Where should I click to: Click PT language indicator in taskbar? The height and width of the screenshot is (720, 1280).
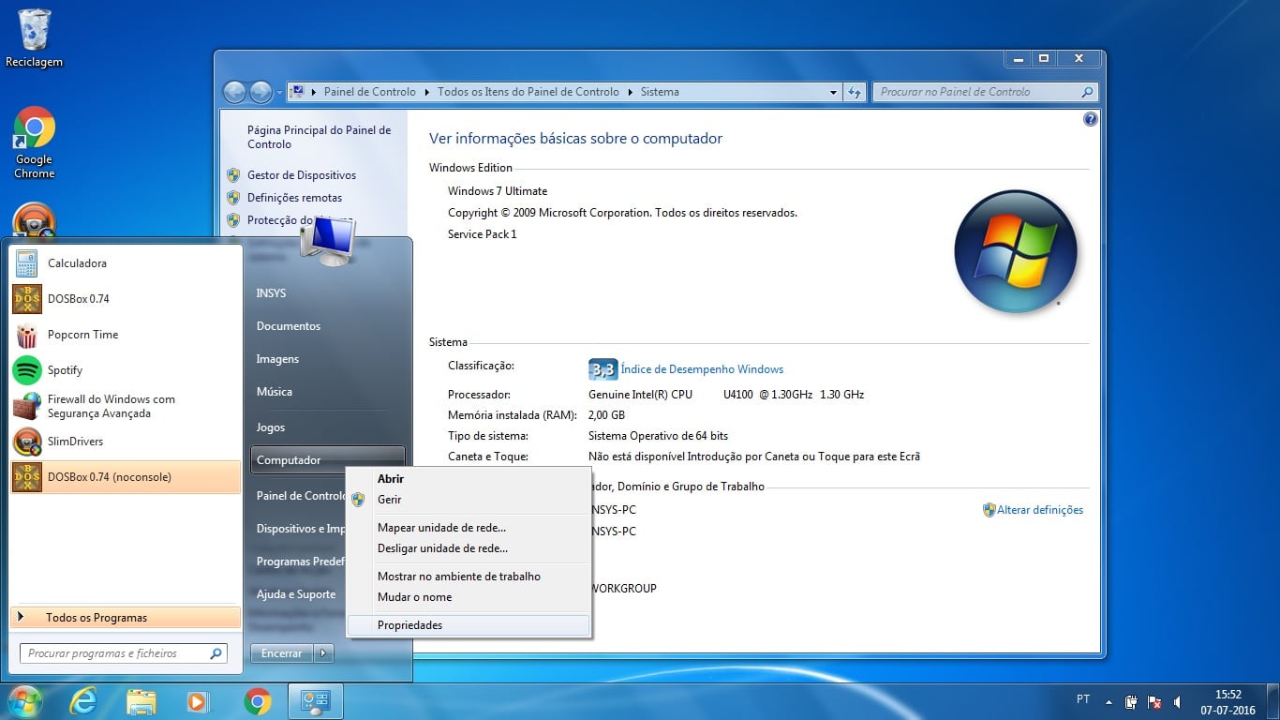tap(1083, 700)
